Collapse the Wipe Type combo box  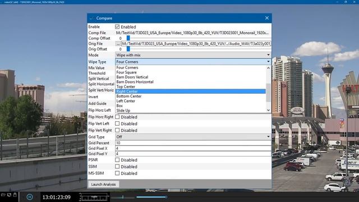click(x=193, y=62)
